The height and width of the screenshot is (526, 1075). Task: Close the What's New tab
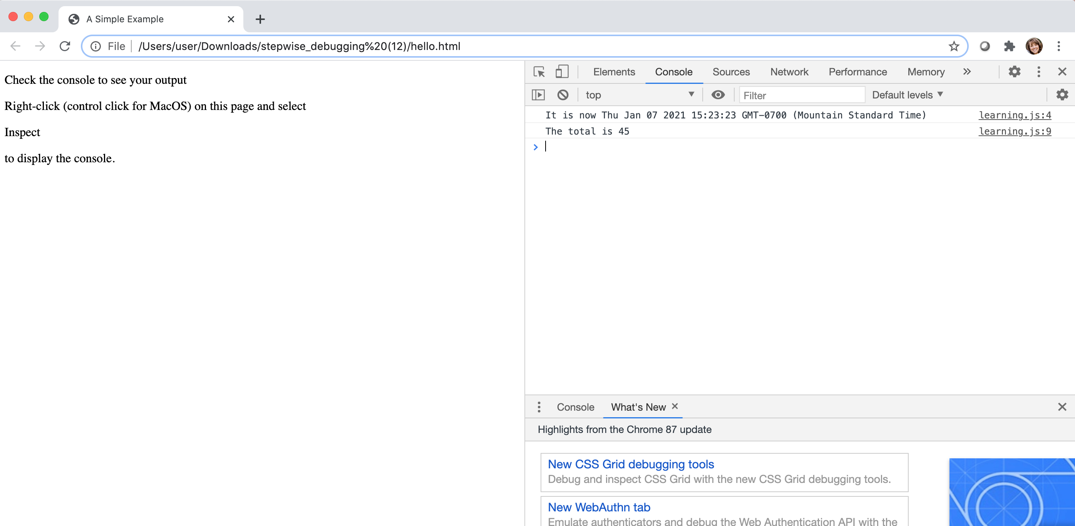675,406
